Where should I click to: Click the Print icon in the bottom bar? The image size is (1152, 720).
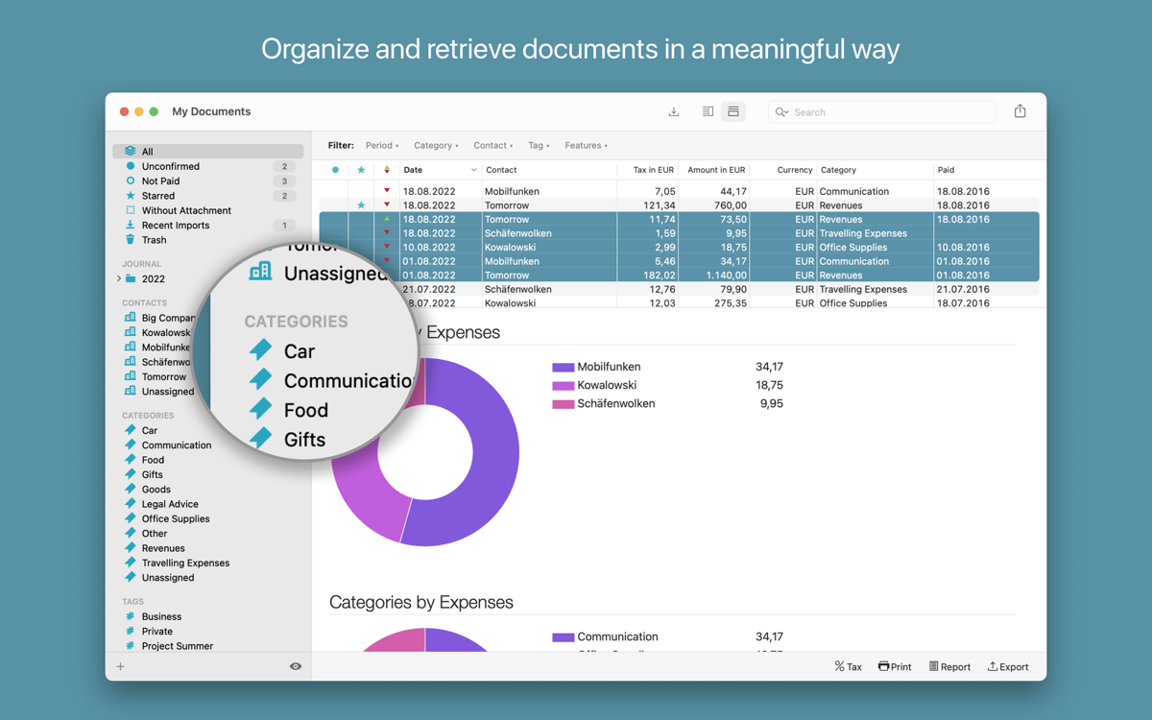pyautogui.click(x=895, y=666)
